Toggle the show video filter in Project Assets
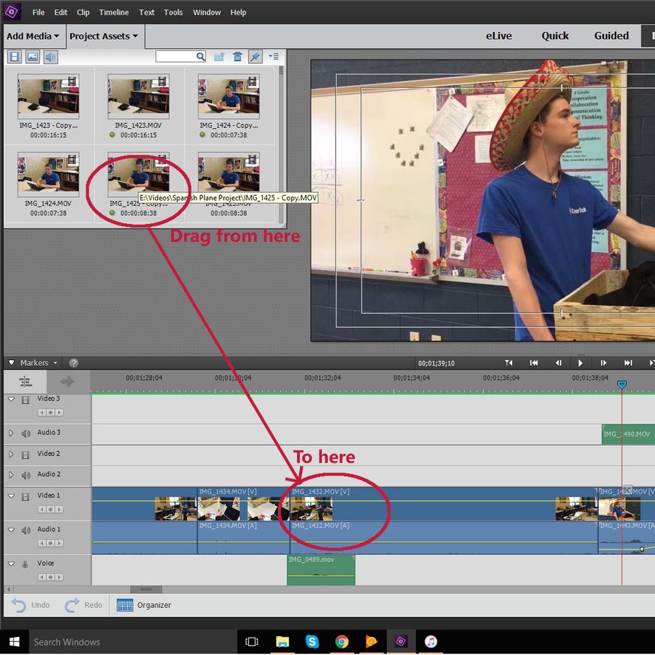This screenshot has height=655, width=655. point(14,57)
